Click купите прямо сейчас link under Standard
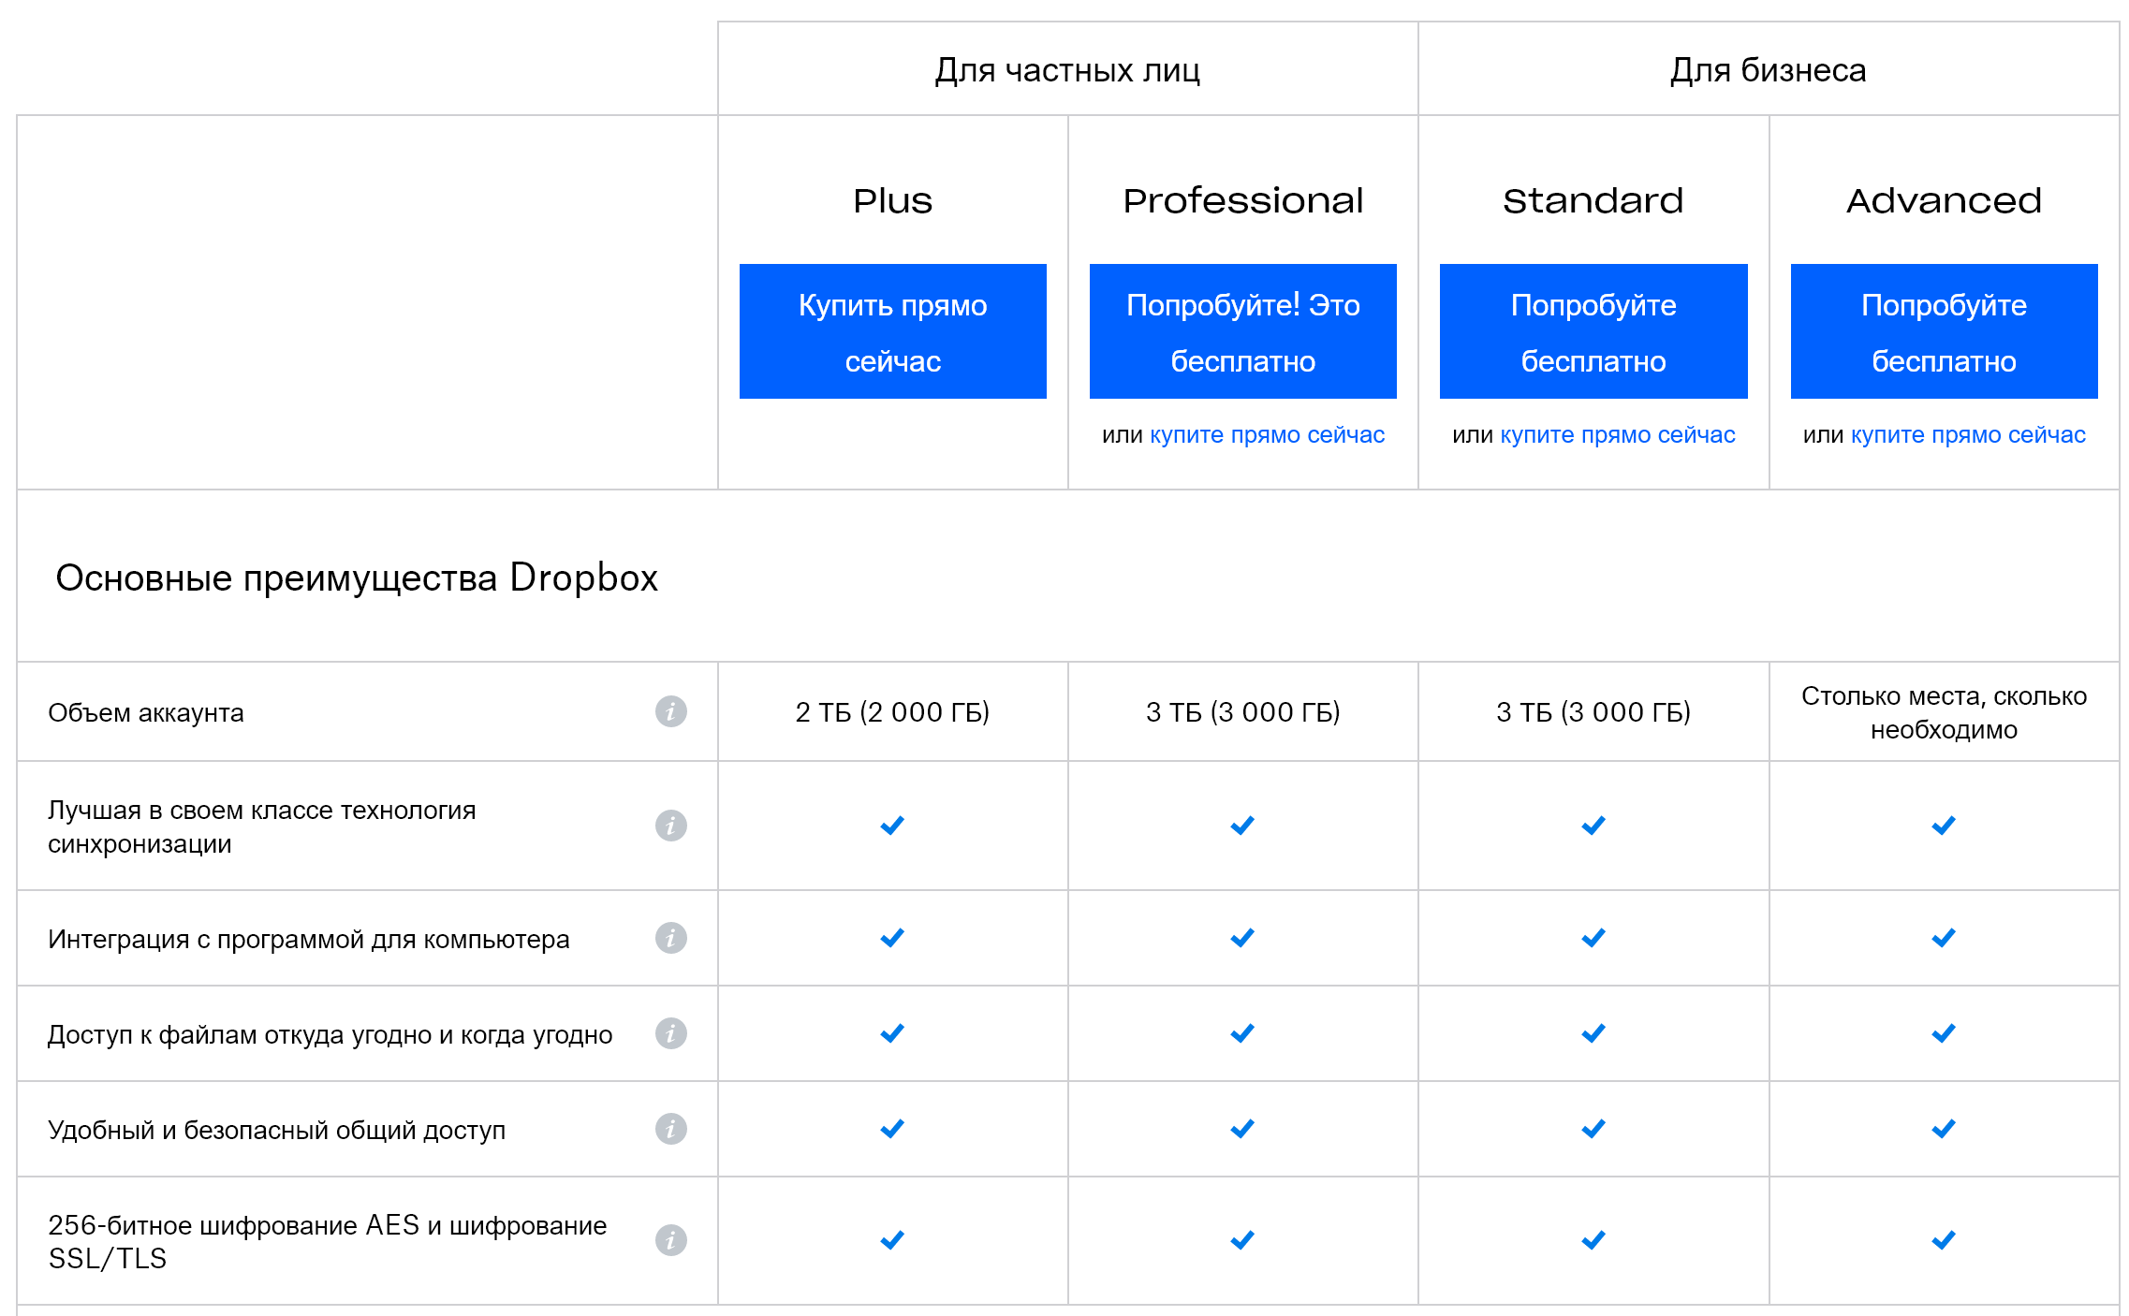The width and height of the screenshot is (2129, 1316). (x=1617, y=435)
